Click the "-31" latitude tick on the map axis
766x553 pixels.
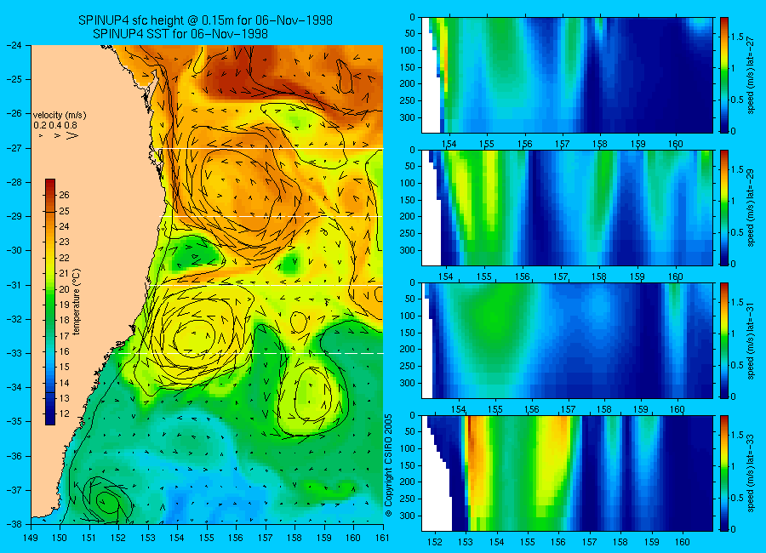(14, 285)
